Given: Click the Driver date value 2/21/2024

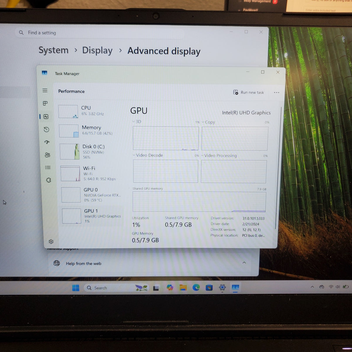Looking at the screenshot, I should click(x=251, y=224).
